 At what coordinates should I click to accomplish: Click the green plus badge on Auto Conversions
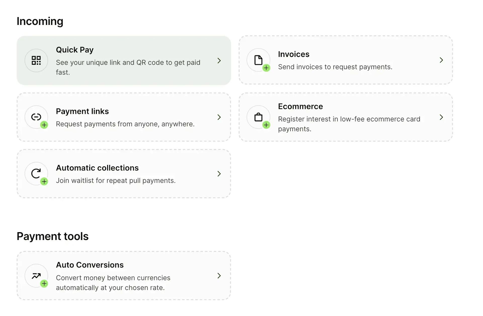click(x=45, y=283)
